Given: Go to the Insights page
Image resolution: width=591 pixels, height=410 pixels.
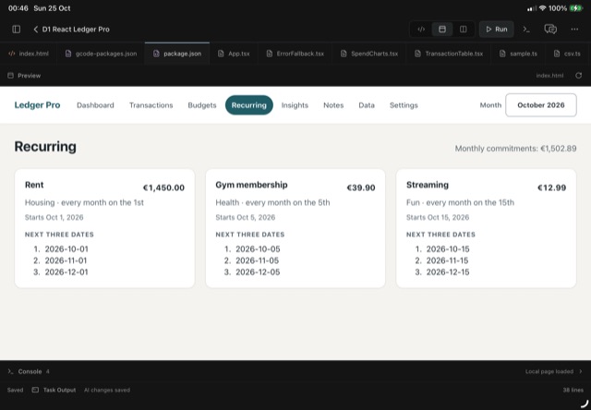Looking at the screenshot, I should (x=295, y=105).
